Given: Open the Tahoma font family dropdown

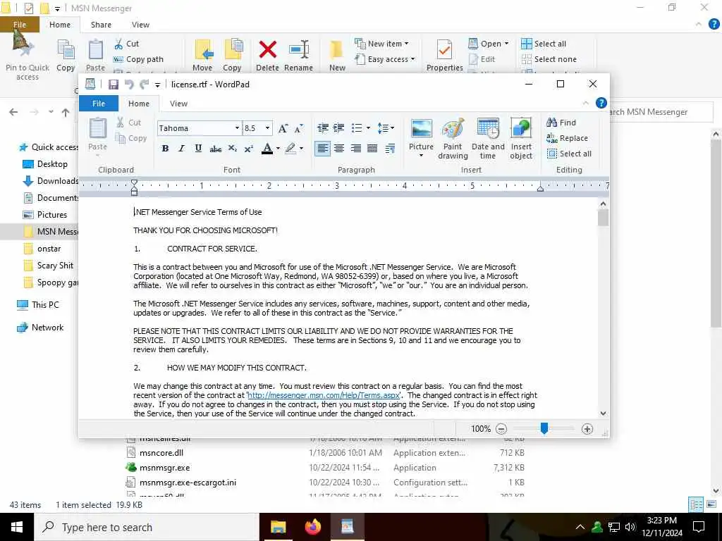Looking at the screenshot, I should (237, 128).
